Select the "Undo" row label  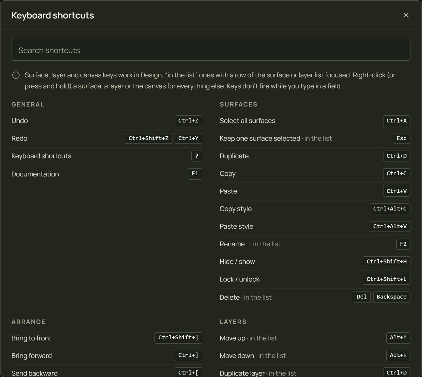[x=20, y=121]
